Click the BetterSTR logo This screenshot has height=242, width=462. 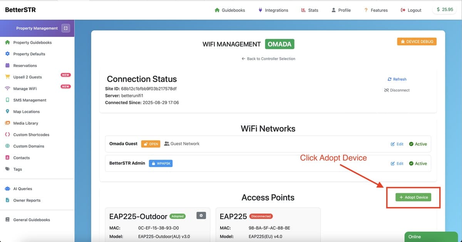(x=20, y=10)
